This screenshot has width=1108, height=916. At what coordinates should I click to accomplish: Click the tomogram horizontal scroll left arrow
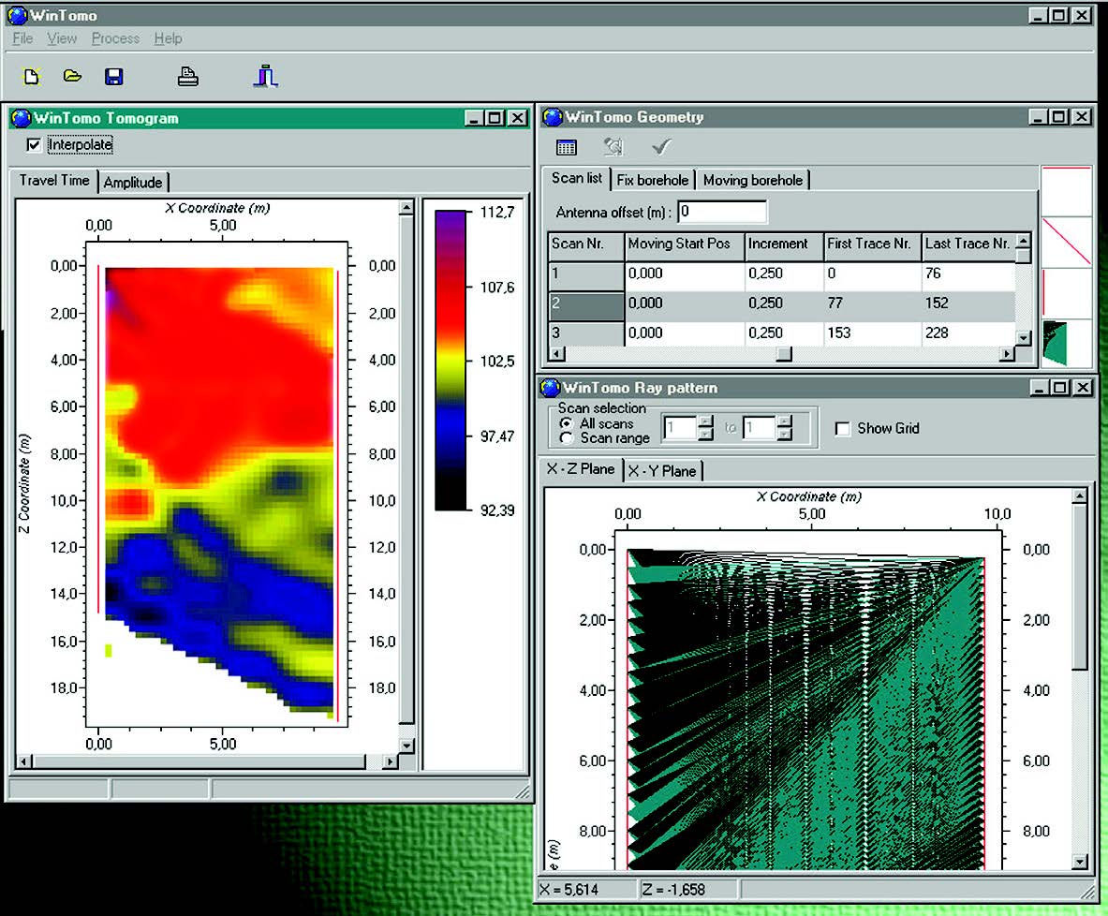24,761
